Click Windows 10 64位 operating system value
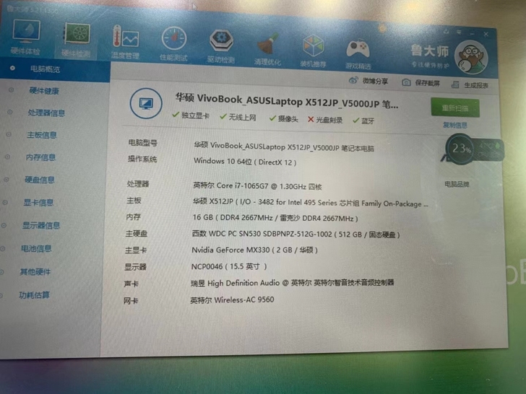This screenshot has width=526, height=394. click(245, 162)
